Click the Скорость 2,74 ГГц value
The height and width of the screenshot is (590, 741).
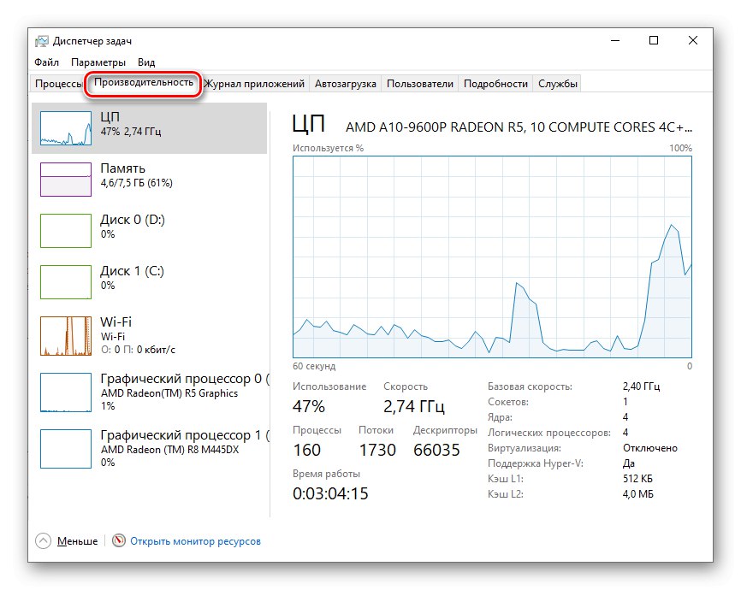pos(414,406)
